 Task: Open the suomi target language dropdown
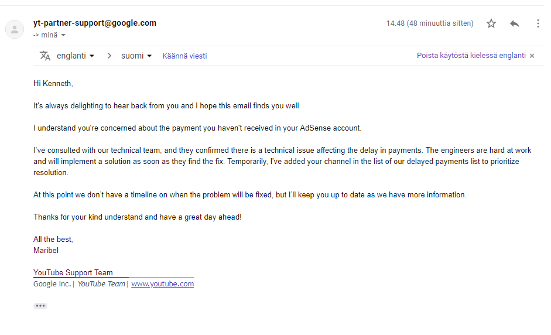tap(136, 56)
